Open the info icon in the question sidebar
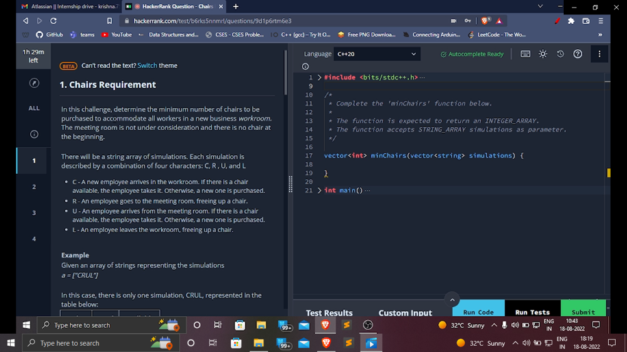Image resolution: width=627 pixels, height=352 pixels. pos(34,134)
